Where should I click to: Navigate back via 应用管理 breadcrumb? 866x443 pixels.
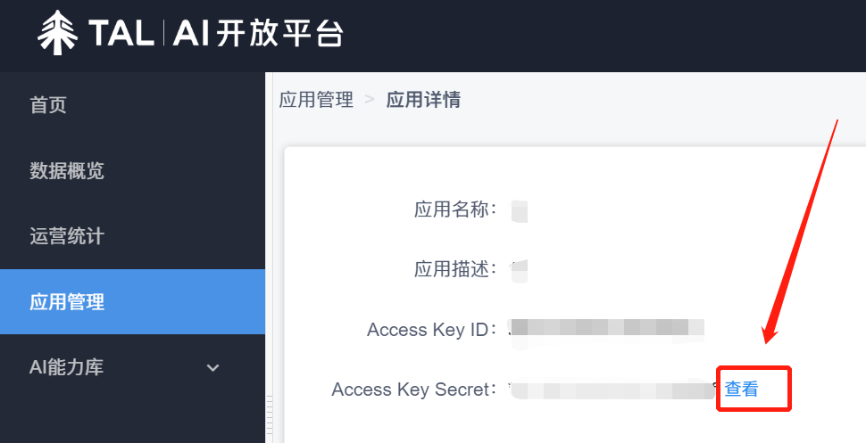(316, 100)
